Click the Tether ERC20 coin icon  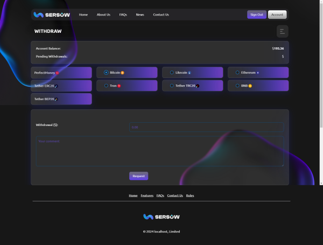pos(56,86)
